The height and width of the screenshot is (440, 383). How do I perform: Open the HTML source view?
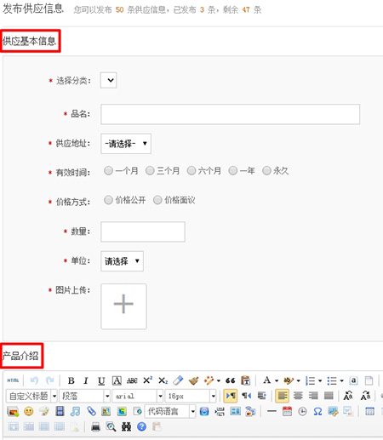click(x=13, y=380)
